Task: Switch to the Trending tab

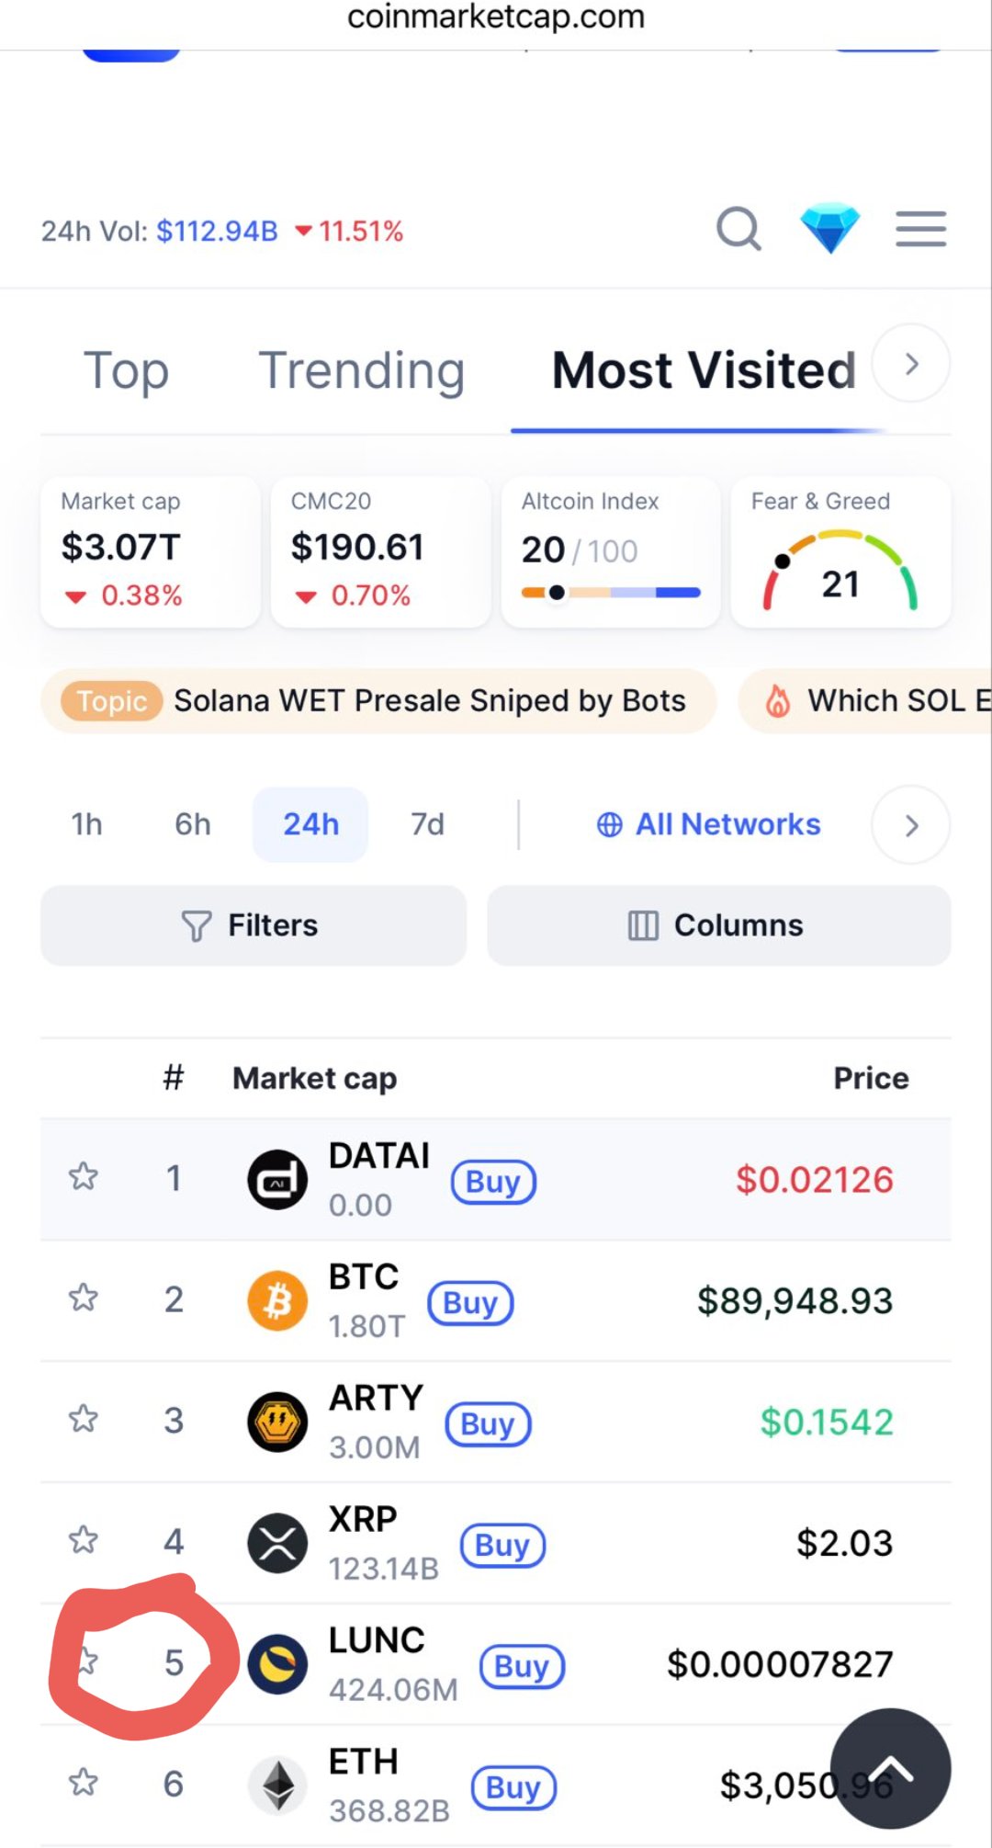Action: tap(361, 370)
